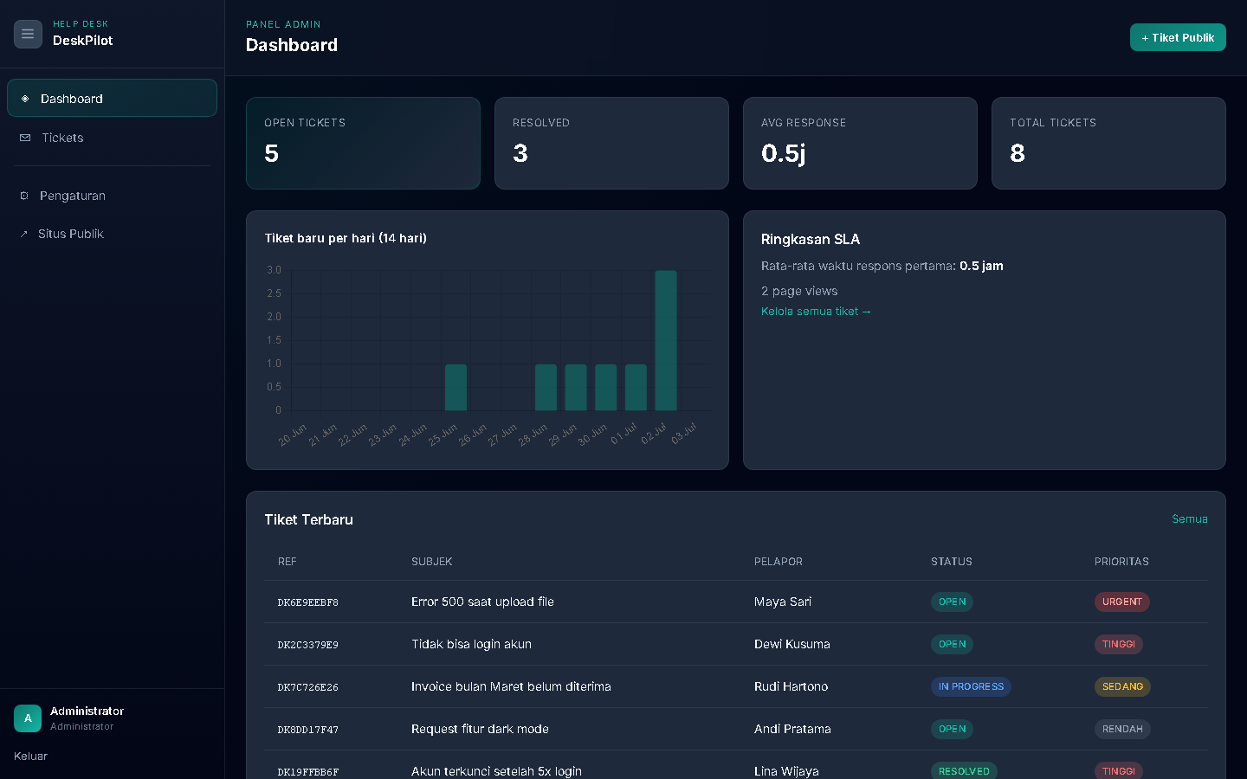Click the Tickets envelope icon
Viewport: 1247px width, 779px height.
[x=25, y=138]
